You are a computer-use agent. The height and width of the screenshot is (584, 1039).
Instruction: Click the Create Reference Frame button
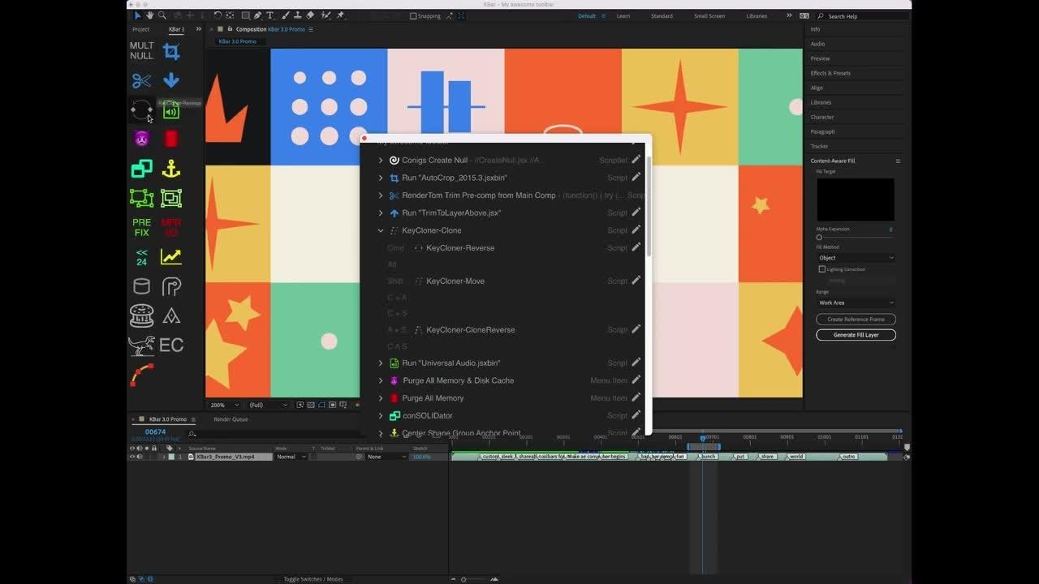click(x=856, y=320)
